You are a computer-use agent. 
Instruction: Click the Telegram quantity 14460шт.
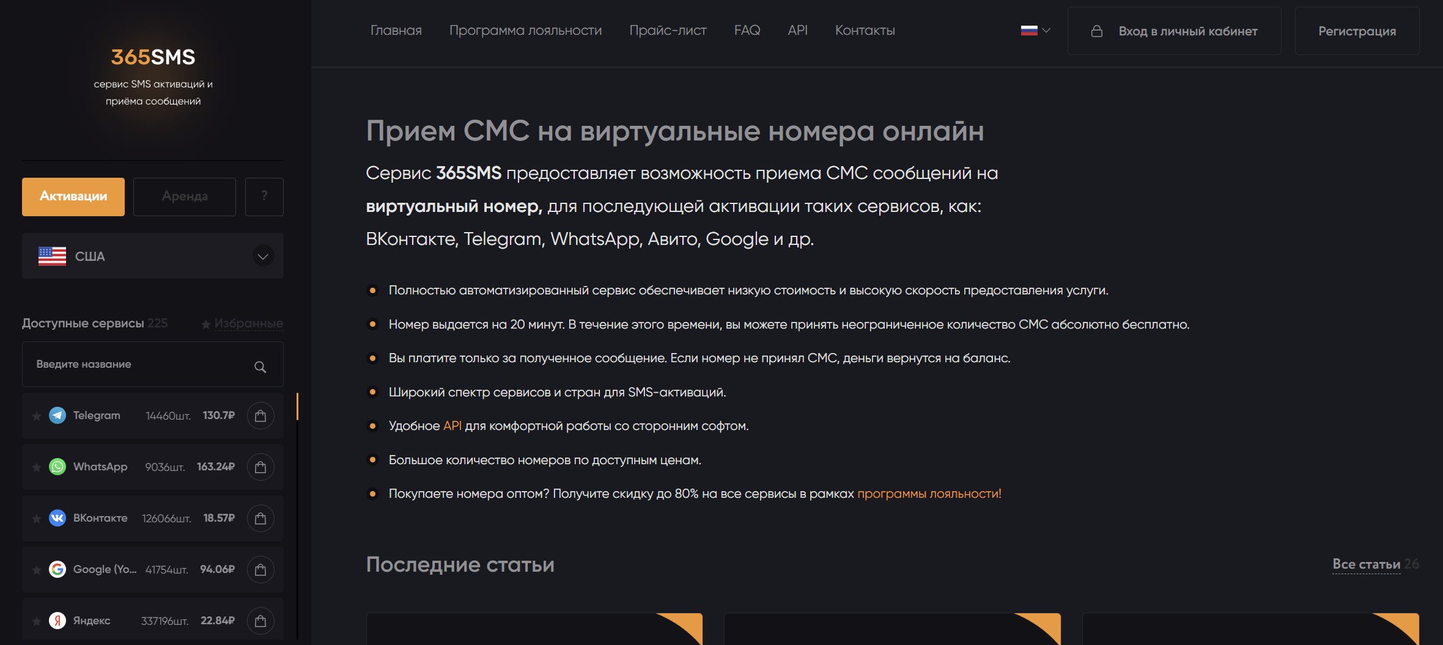coord(168,416)
